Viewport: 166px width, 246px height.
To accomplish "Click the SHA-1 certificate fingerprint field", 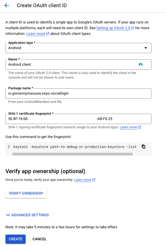I will 78,119.
